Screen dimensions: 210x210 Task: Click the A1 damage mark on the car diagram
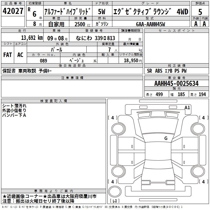(x=187, y=107)
